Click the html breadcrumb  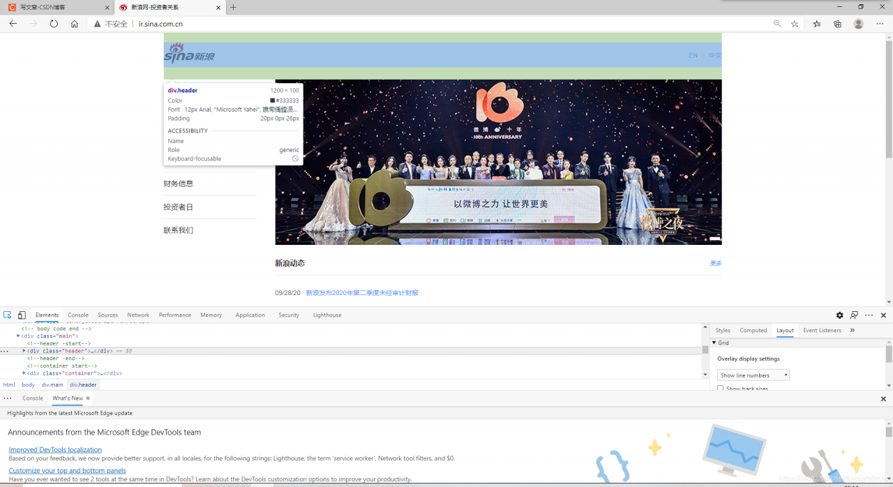[9, 384]
